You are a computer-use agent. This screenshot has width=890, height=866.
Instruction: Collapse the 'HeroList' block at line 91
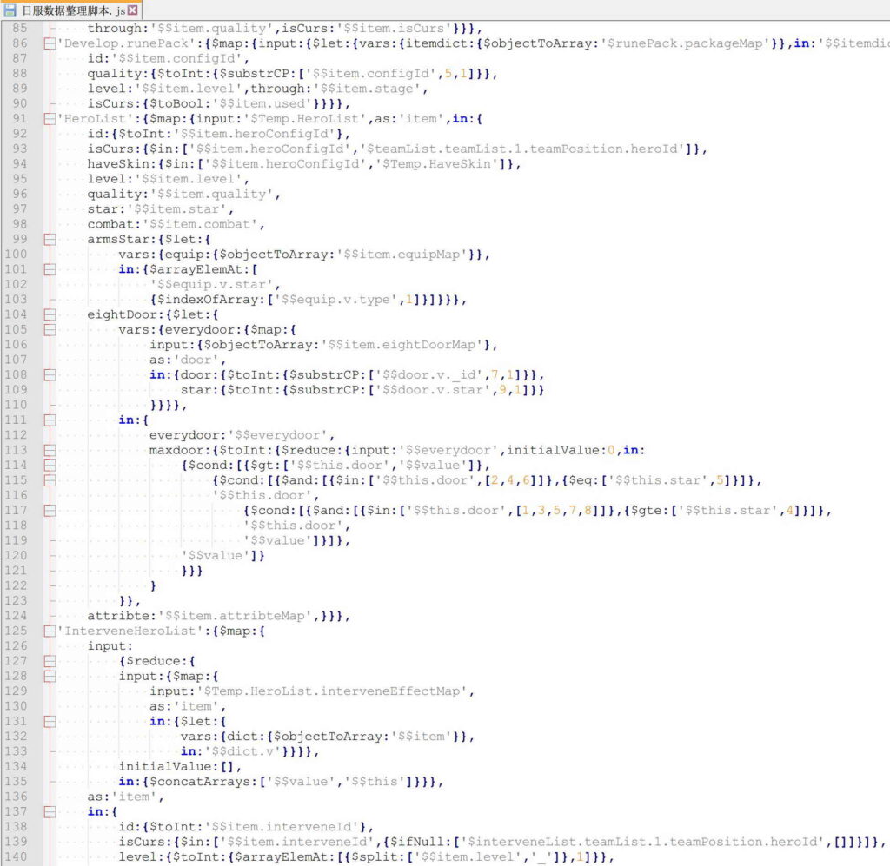coord(49,119)
